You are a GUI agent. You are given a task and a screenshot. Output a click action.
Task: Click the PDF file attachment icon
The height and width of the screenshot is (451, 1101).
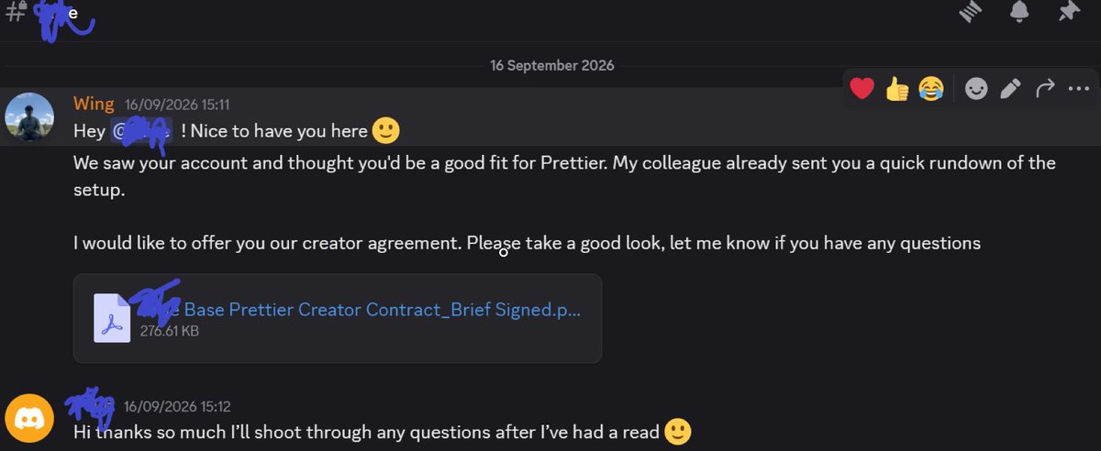pyautogui.click(x=112, y=317)
